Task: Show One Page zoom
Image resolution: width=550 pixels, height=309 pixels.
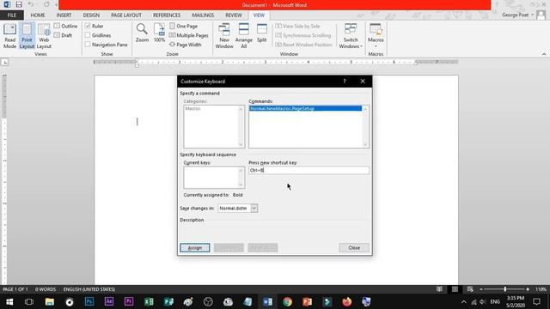Action: point(183,26)
